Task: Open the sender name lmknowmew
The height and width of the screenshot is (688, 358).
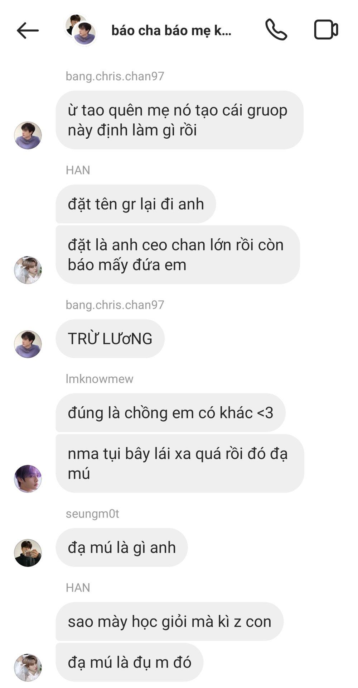Action: pyautogui.click(x=100, y=379)
